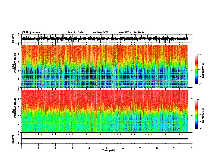Click the "Jan. 8, 2024" date text
The height and width of the screenshot is (166, 215).
coord(76,33)
